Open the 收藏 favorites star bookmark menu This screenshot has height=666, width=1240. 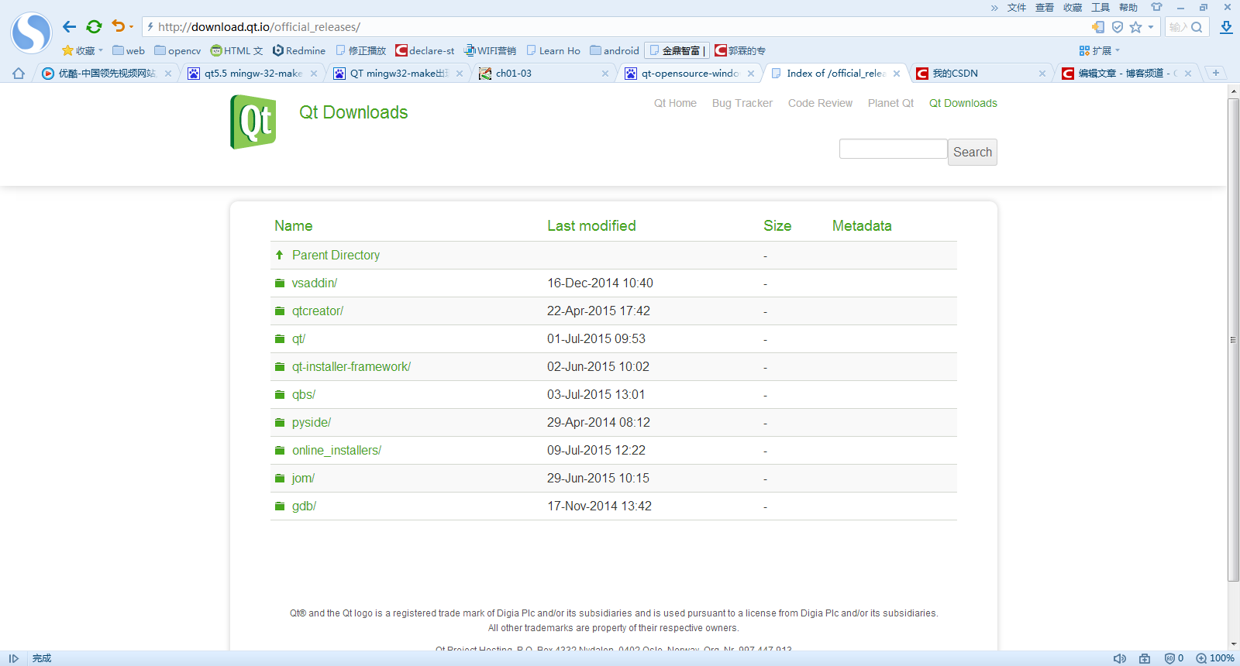82,50
